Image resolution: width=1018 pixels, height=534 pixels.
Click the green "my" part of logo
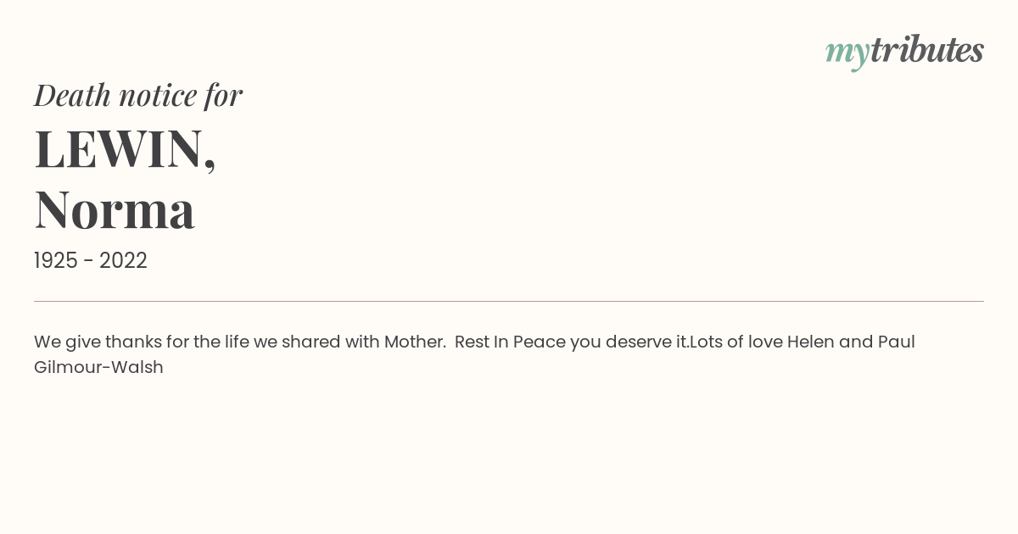[x=847, y=54]
